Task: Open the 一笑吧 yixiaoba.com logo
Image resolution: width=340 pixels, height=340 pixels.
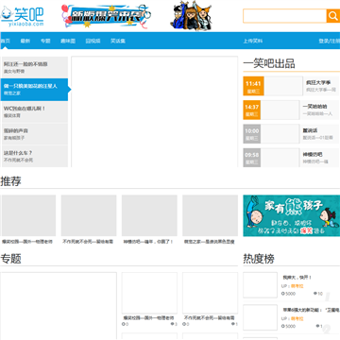Action: click(x=22, y=17)
